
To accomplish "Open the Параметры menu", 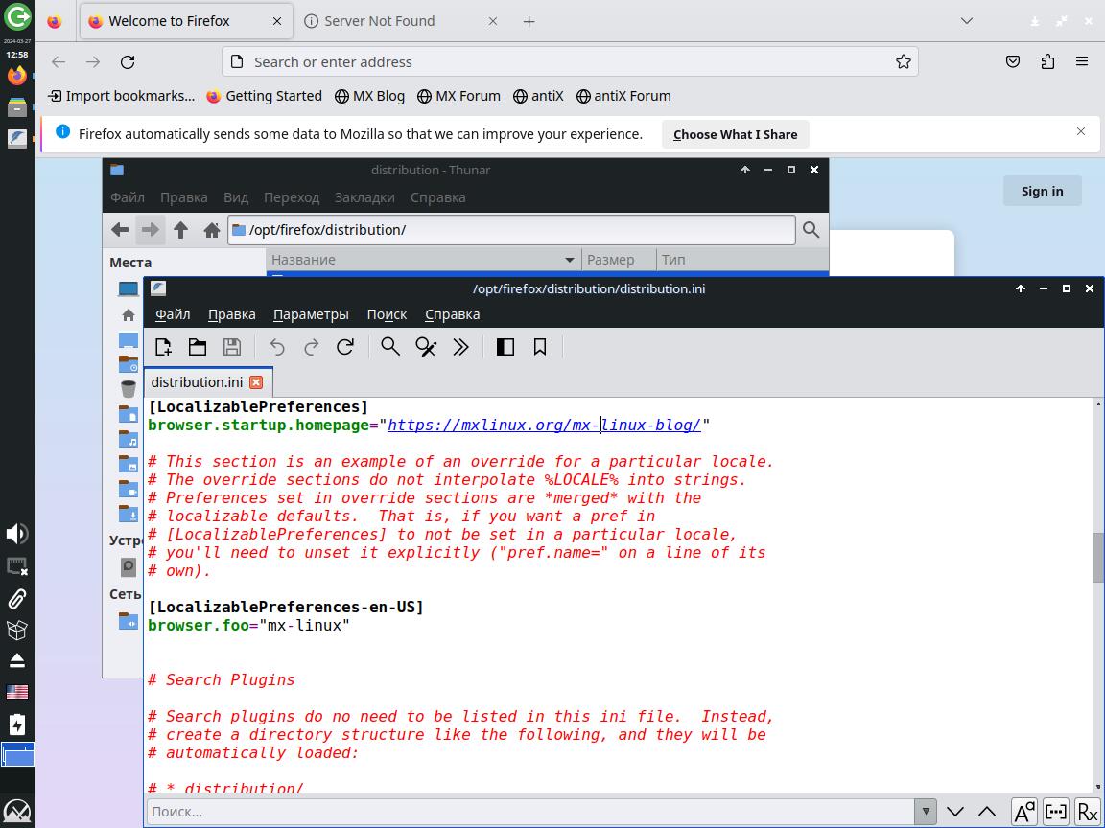I will point(311,314).
